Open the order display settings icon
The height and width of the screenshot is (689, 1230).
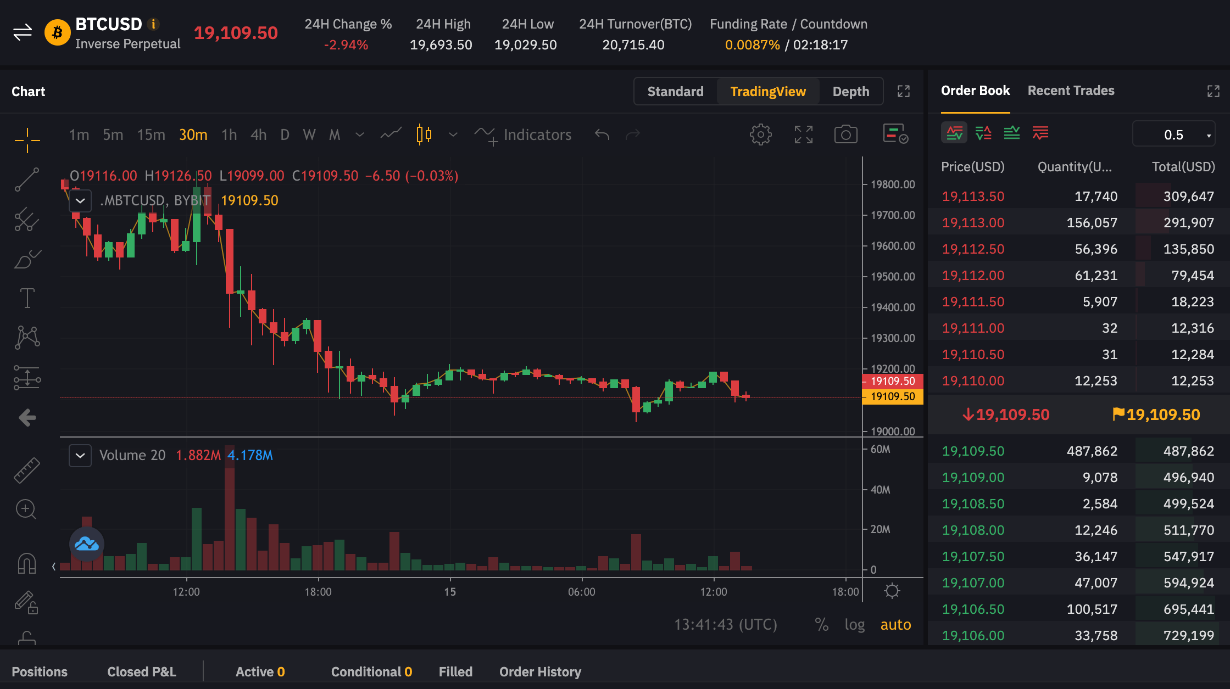(x=895, y=134)
